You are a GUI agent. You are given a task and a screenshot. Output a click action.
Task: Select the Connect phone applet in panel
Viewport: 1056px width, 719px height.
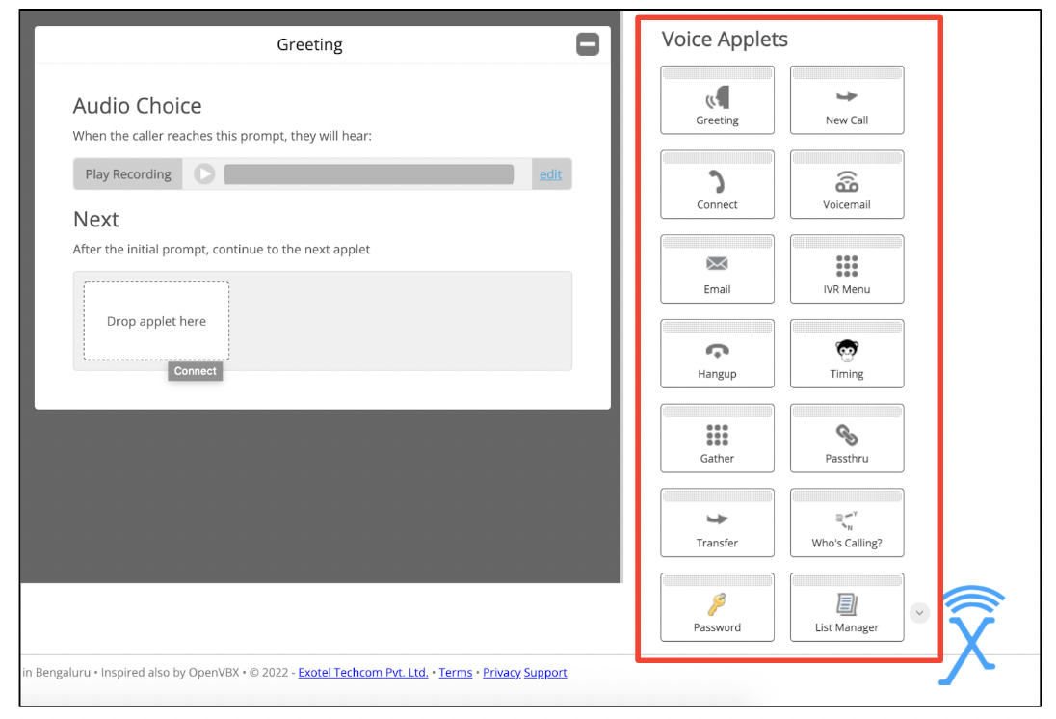[x=717, y=185]
